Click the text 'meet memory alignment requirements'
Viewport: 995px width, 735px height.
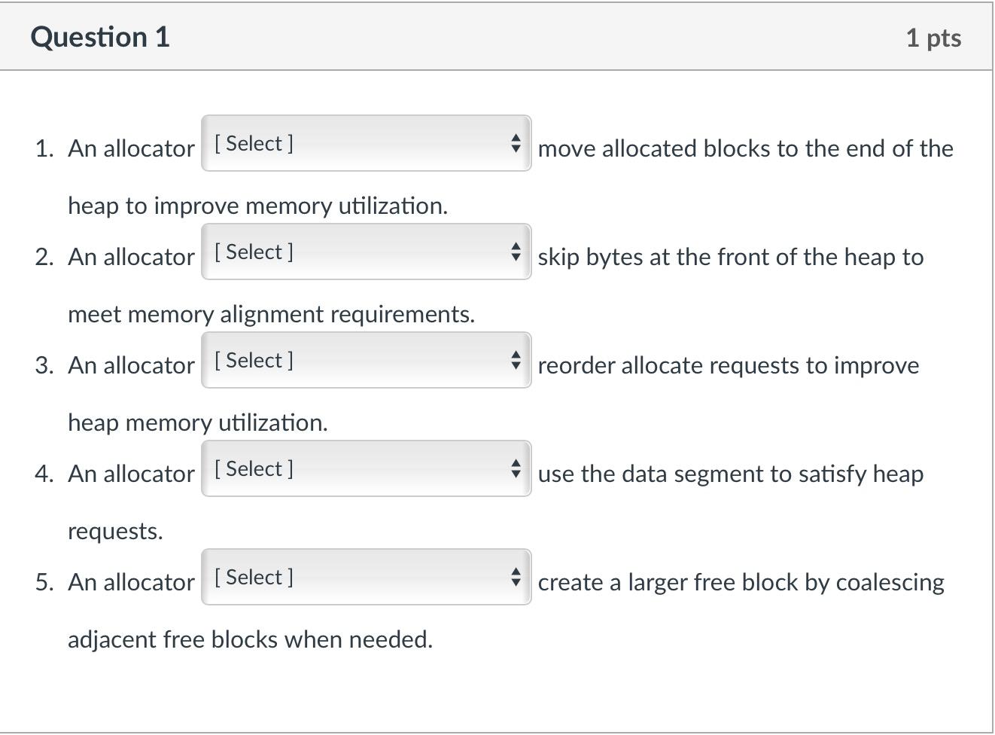pyautogui.click(x=271, y=314)
